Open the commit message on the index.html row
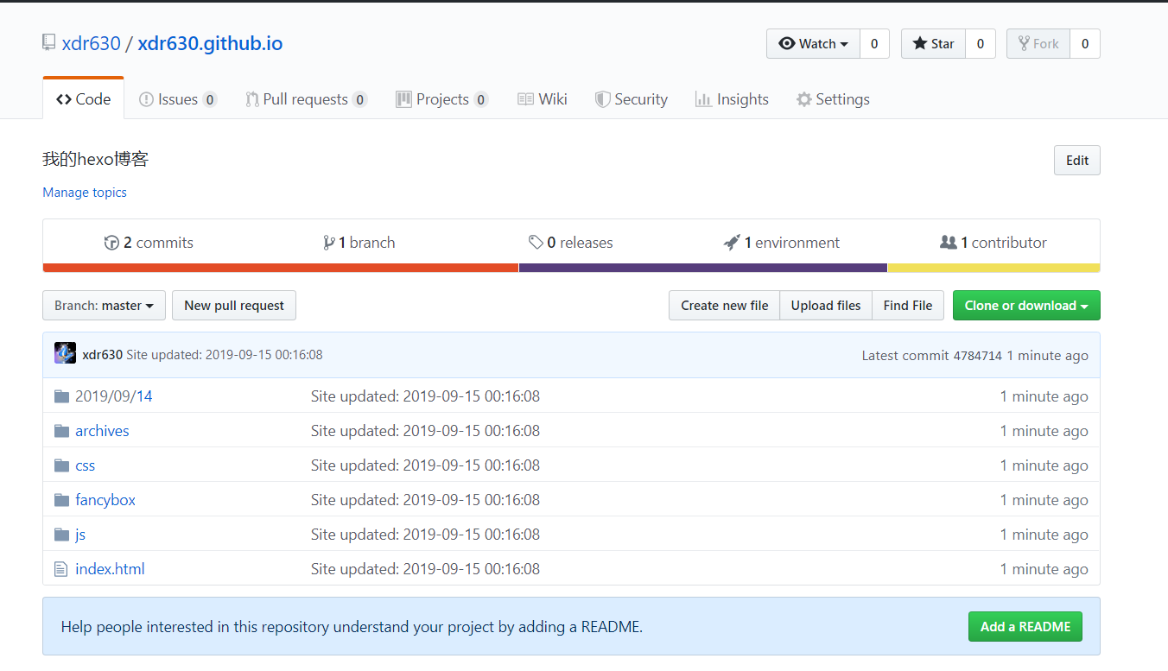 pyautogui.click(x=425, y=569)
